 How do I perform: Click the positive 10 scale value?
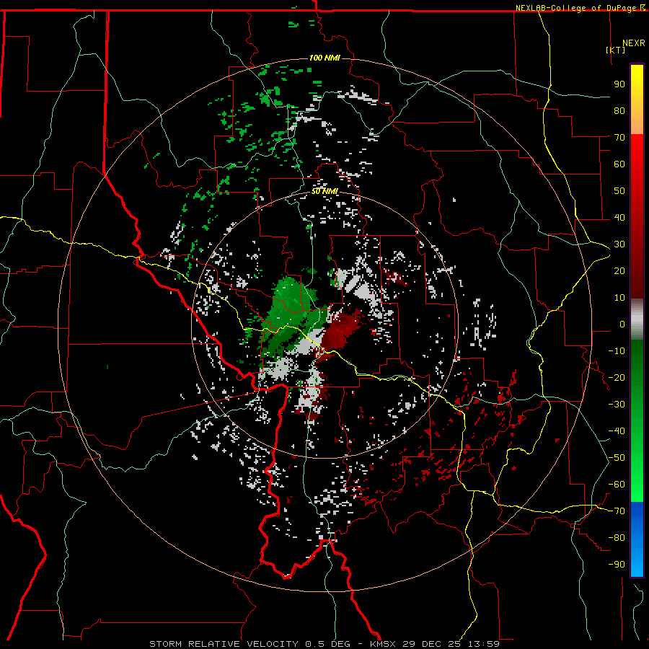pyautogui.click(x=619, y=298)
